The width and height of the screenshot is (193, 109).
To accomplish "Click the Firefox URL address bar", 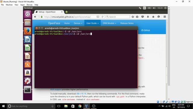I will click(70, 17).
